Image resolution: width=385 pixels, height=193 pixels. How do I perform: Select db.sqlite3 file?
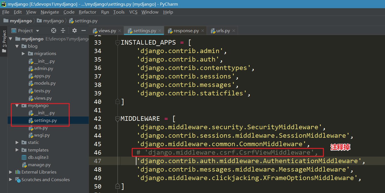(35, 157)
